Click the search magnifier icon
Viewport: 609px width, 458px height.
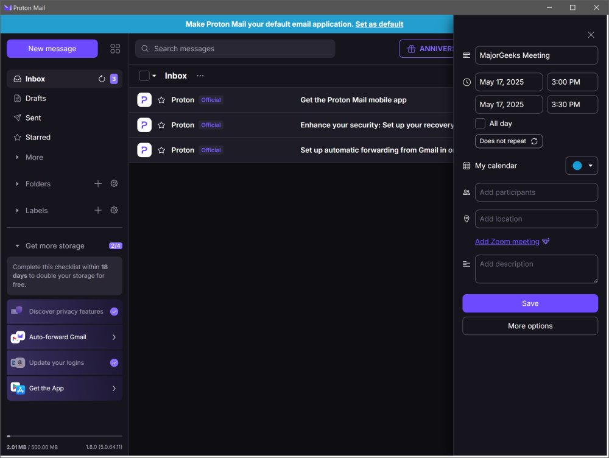click(x=145, y=49)
